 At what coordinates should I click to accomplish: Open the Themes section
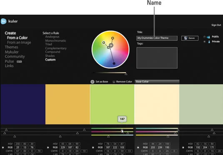click(11, 47)
